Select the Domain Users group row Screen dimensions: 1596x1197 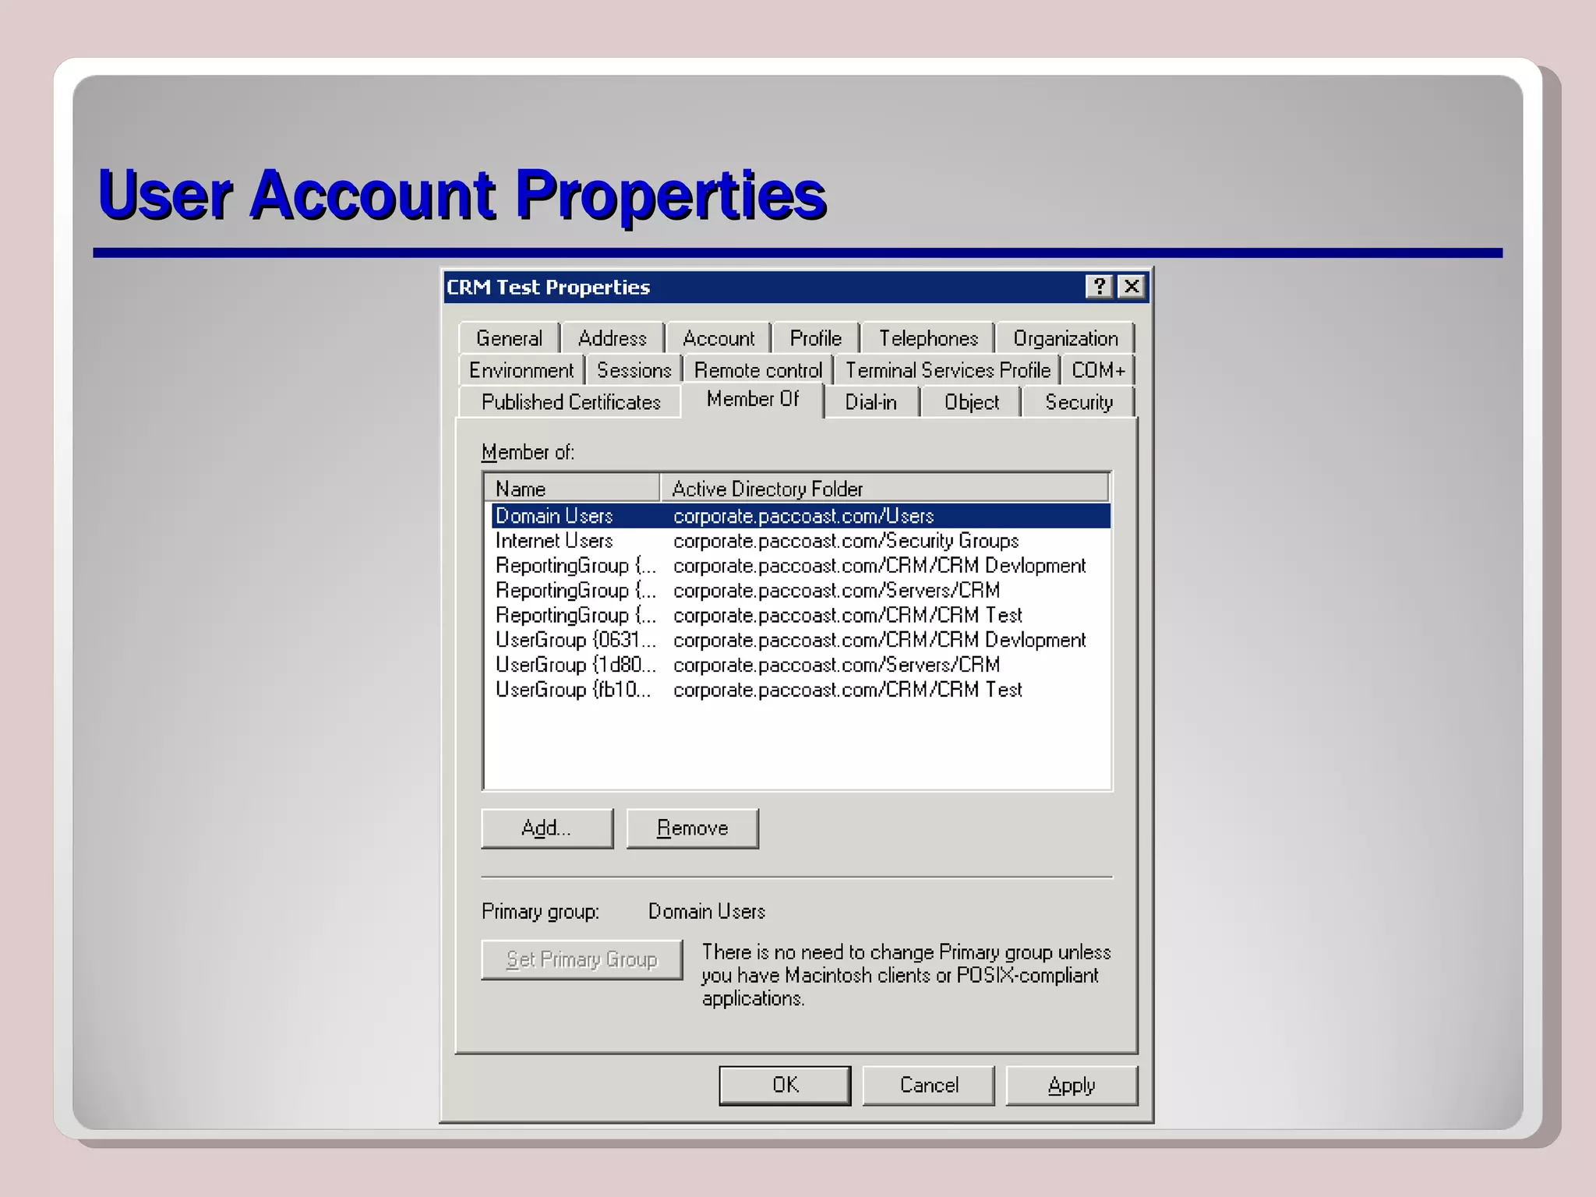(800, 516)
